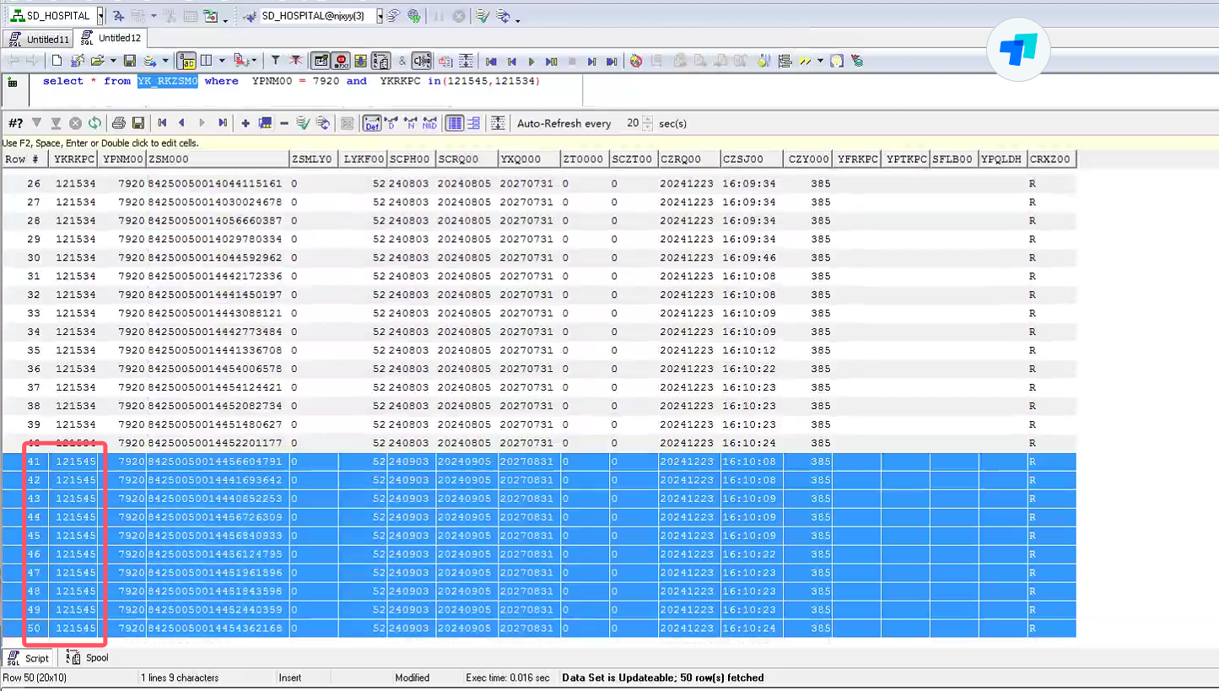Click the plus icon to insert a row
The width and height of the screenshot is (1219, 691).
[245, 123]
